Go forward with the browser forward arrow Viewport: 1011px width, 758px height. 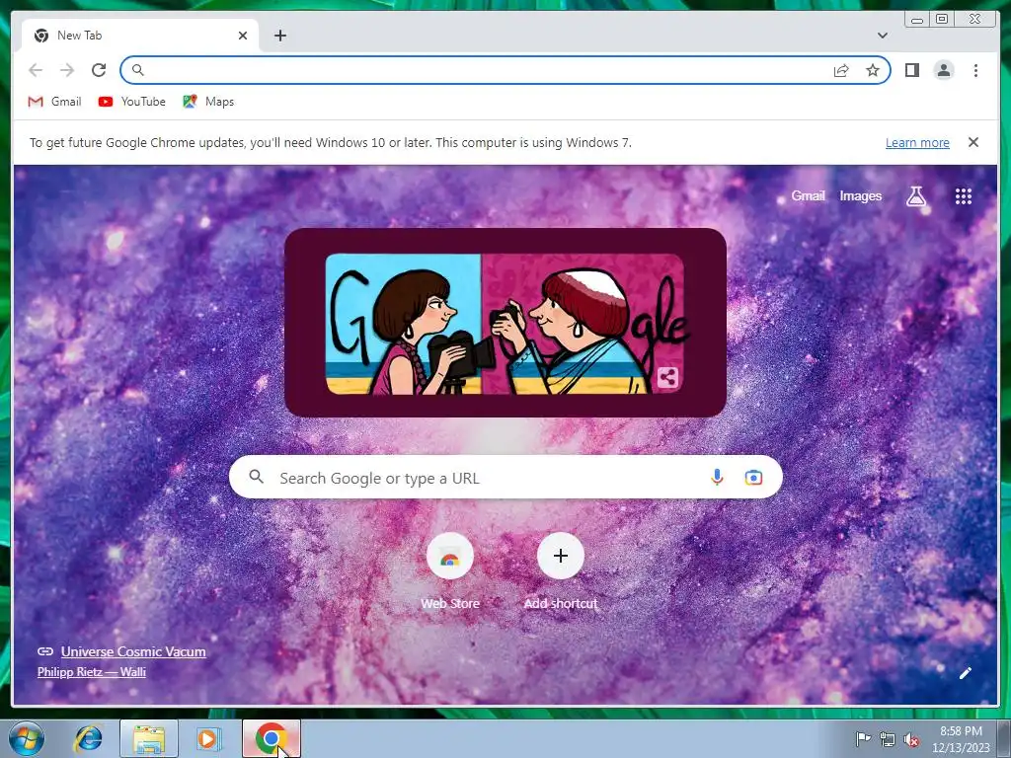tap(67, 70)
